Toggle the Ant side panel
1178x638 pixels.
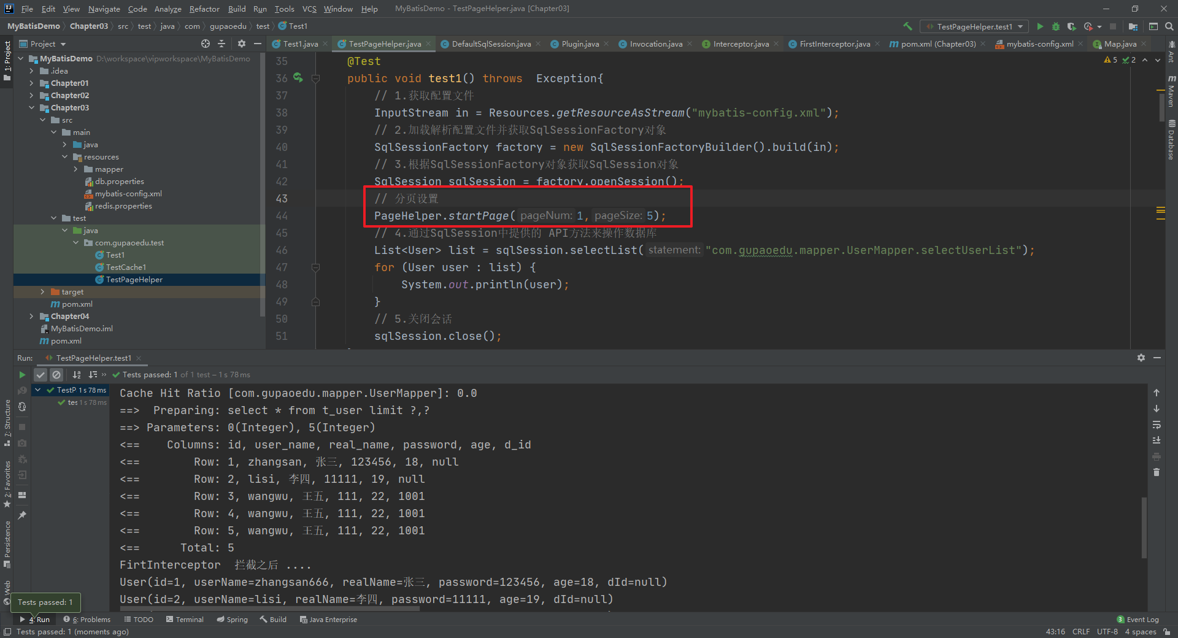[x=1171, y=52]
